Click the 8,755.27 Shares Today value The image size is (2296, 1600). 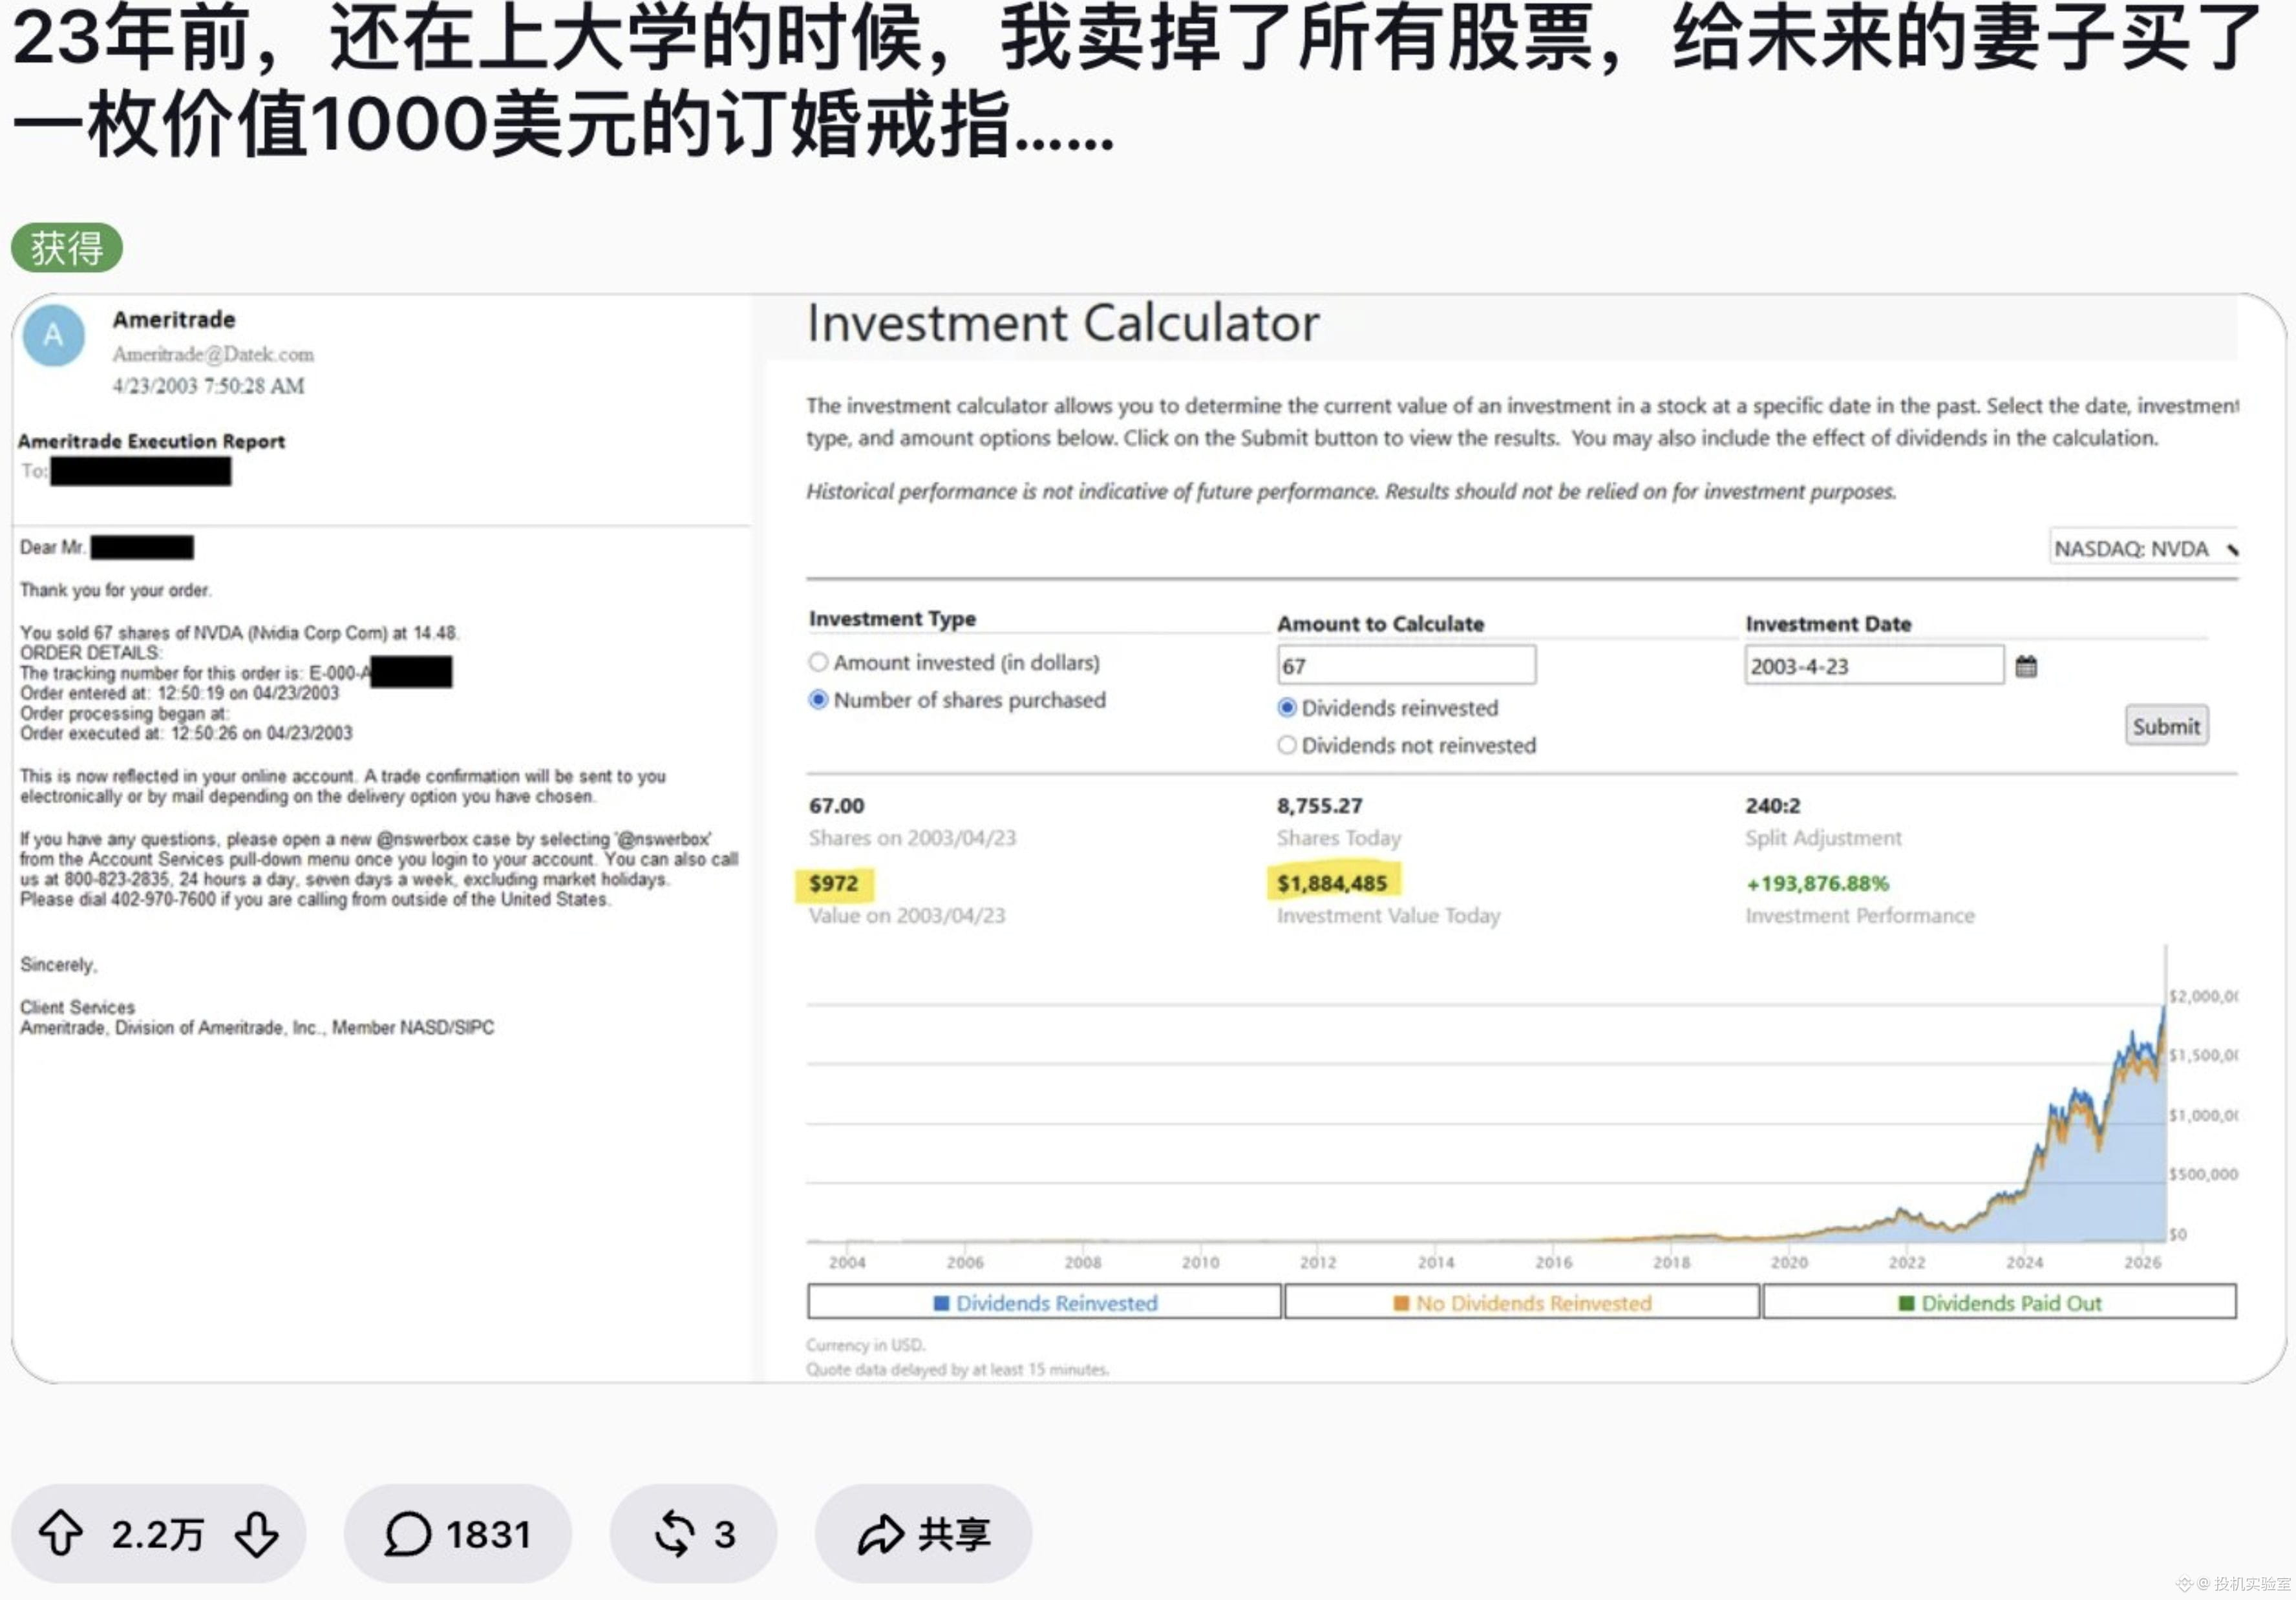1319,806
